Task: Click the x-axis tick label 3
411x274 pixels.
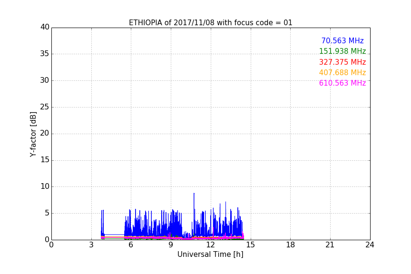Action: point(91,245)
